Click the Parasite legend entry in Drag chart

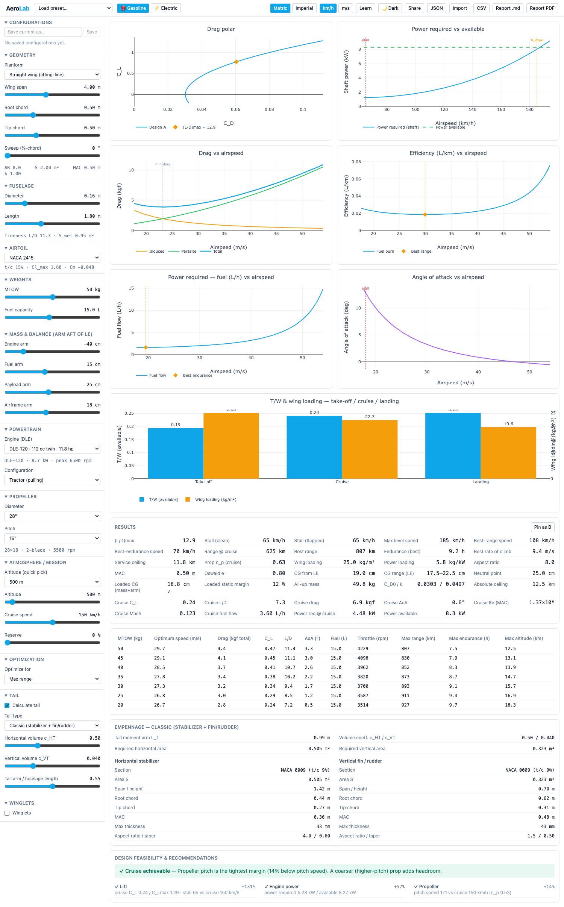click(182, 251)
